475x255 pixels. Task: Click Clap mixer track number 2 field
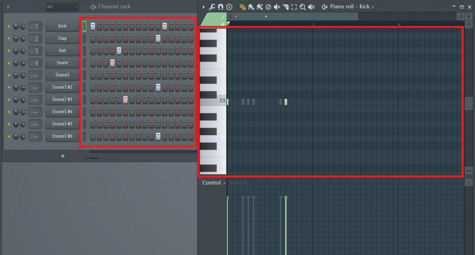pos(35,39)
